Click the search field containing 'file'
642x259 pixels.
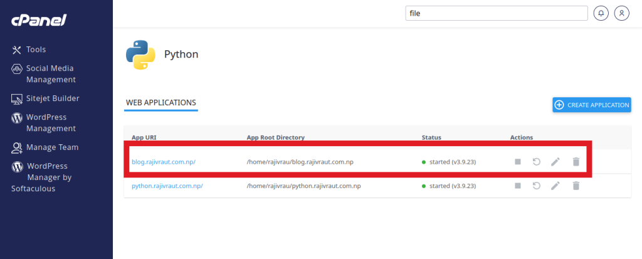pos(497,13)
